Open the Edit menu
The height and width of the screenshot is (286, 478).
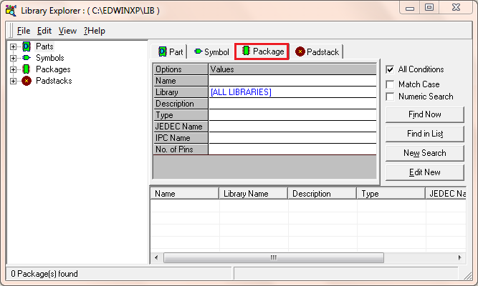pos(44,31)
